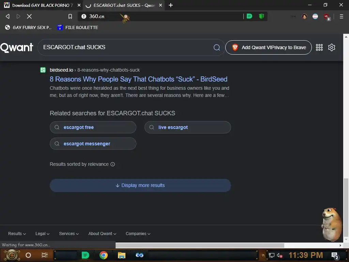Open the network tray icon

tap(271, 255)
